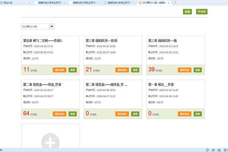228x152 pixels.
Task: Click 查看 on the 第二章 线性表 链表 card
Action: [x=73, y=114]
